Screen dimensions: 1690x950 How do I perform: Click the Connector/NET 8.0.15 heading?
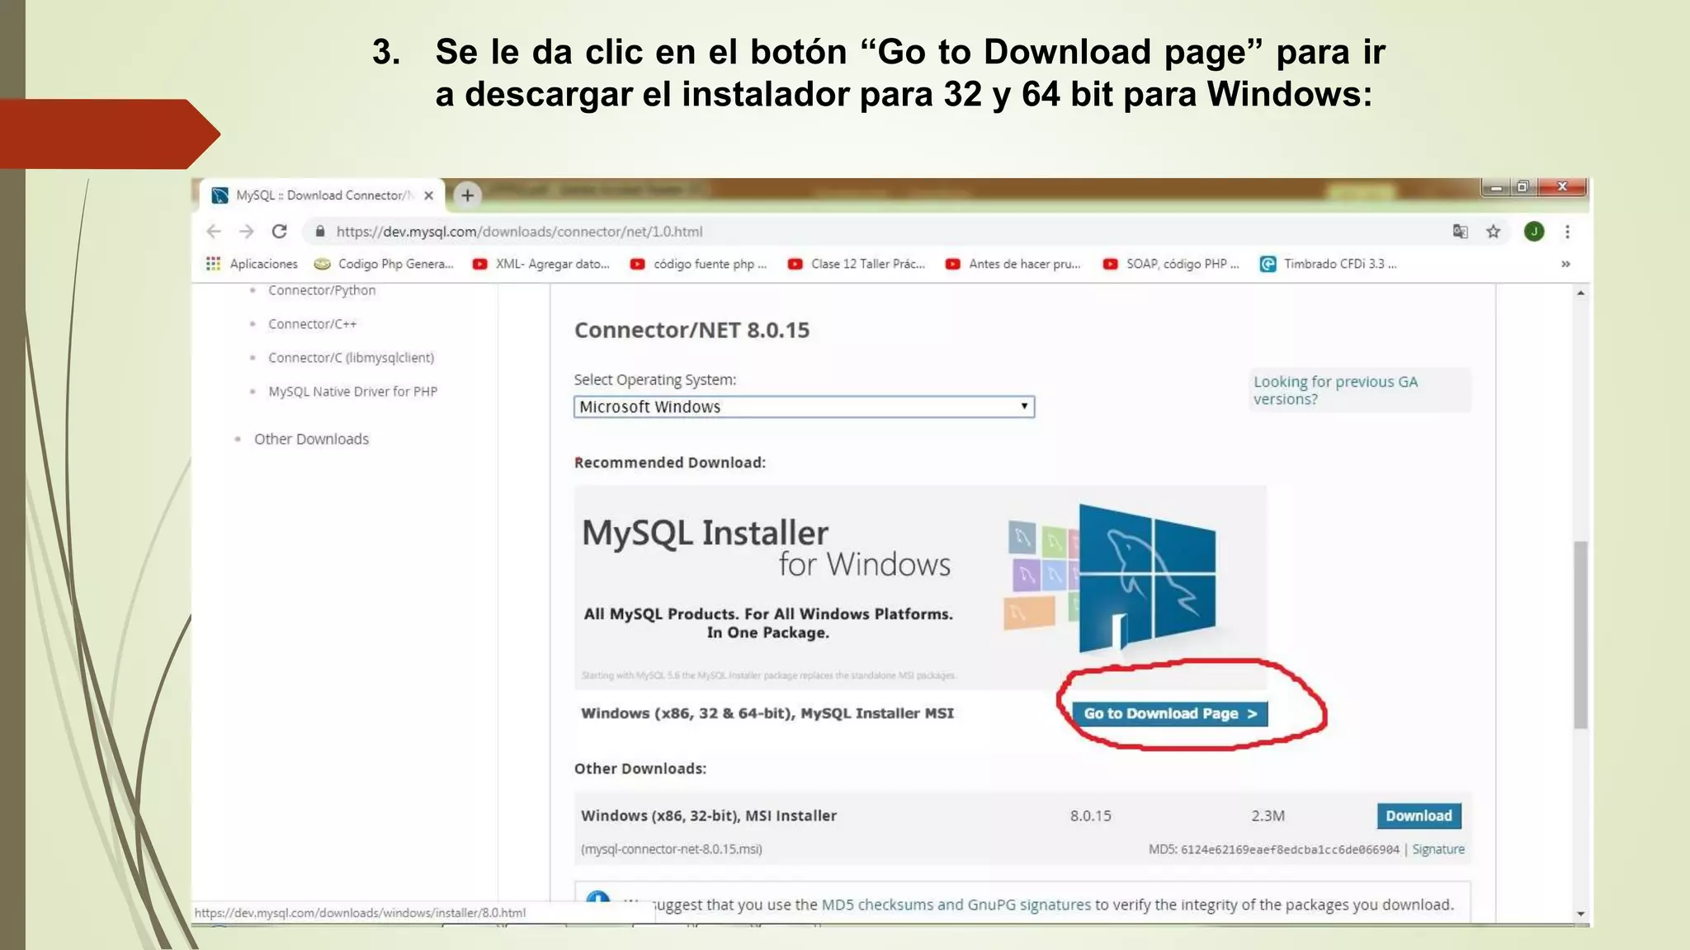[692, 330]
